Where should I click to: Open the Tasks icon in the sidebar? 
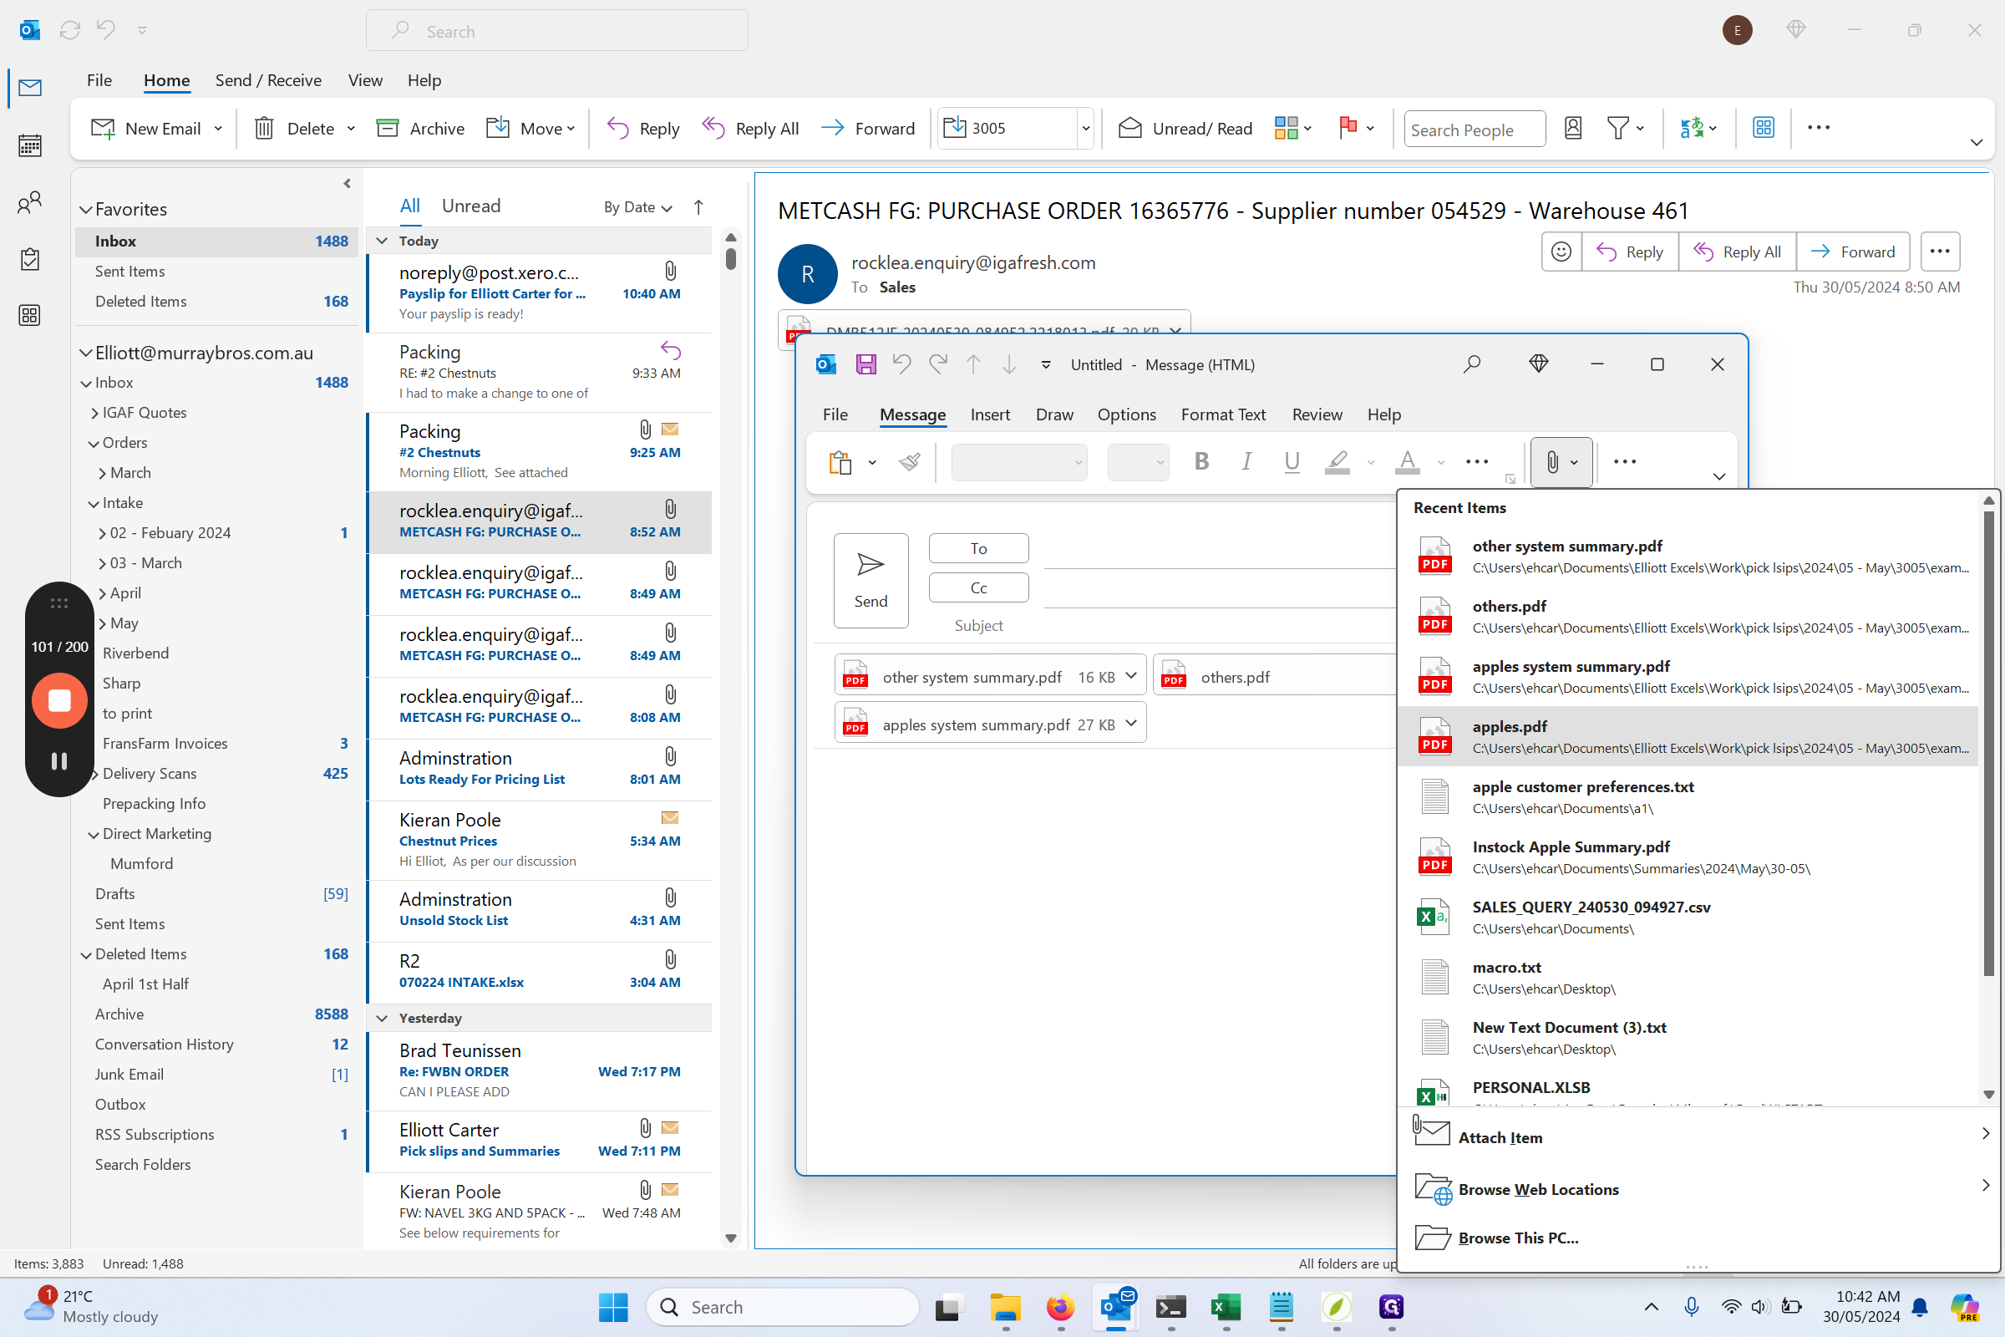pyautogui.click(x=30, y=259)
